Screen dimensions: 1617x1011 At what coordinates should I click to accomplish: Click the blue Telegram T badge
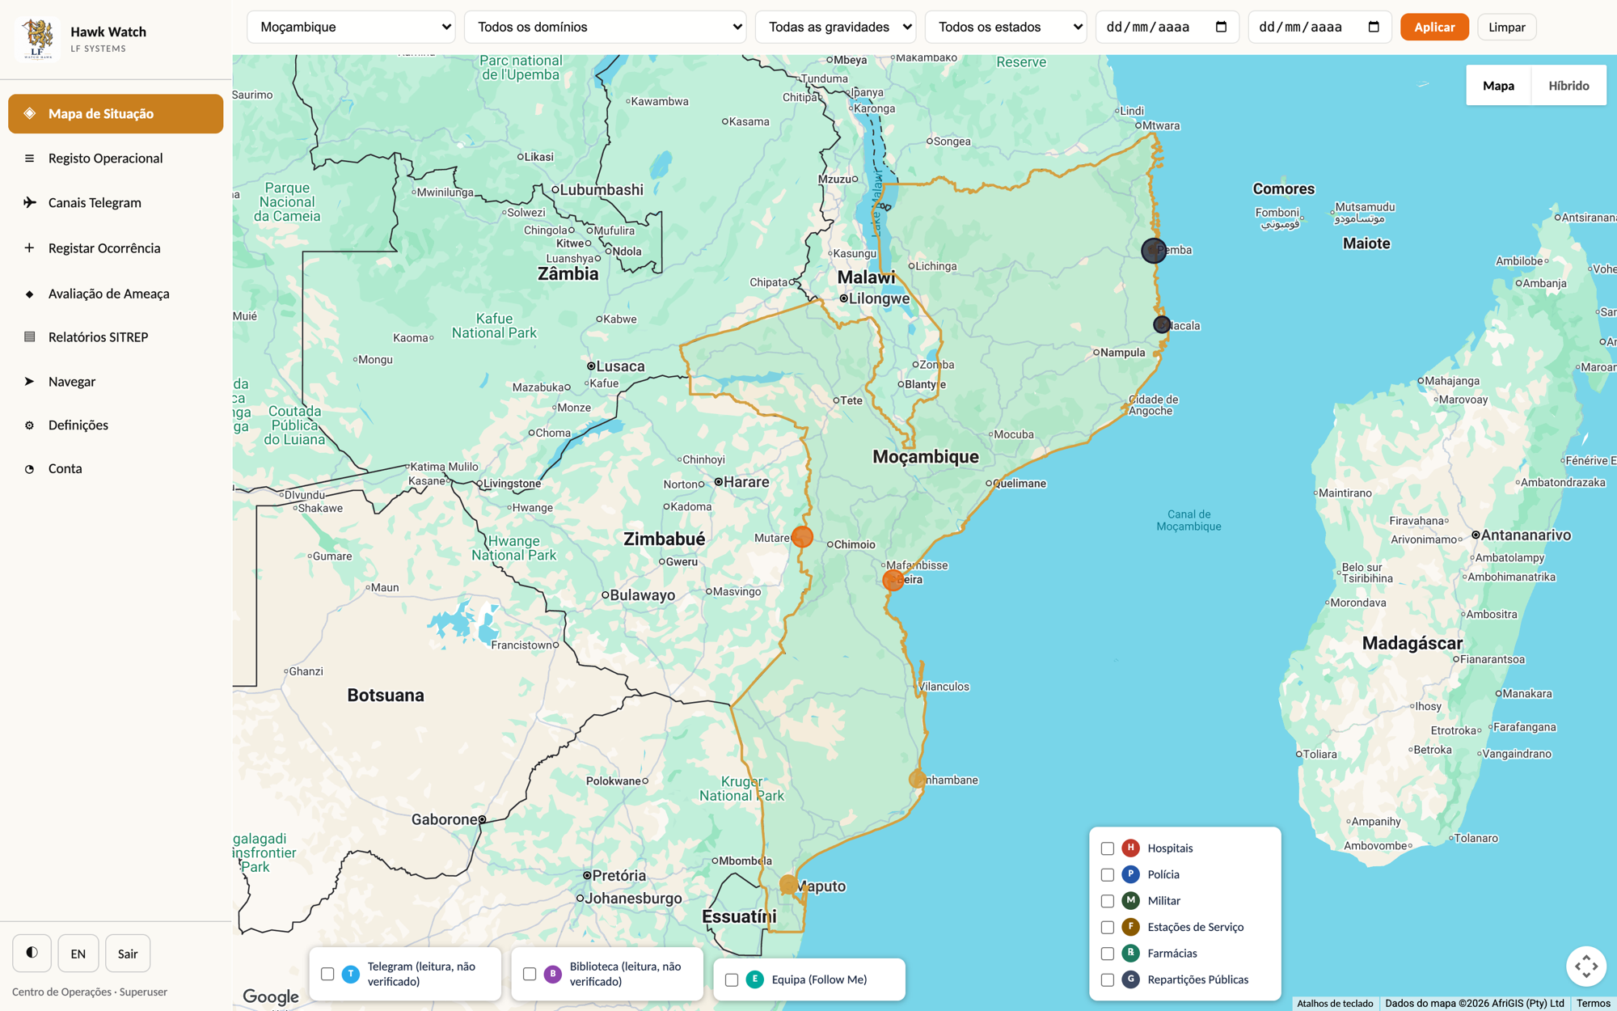coord(351,974)
